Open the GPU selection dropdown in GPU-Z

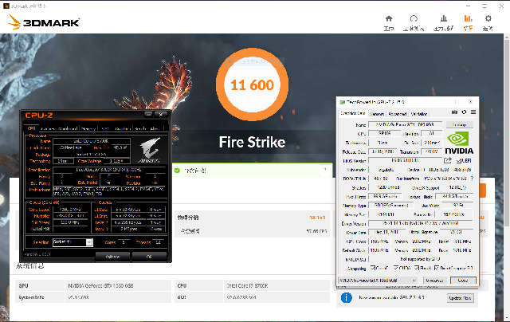(x=378, y=280)
